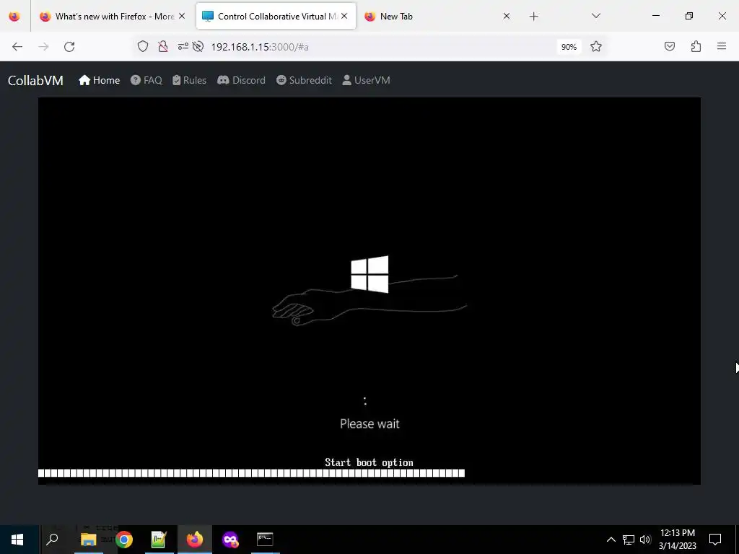Bookmark this page with the star icon

(595, 46)
